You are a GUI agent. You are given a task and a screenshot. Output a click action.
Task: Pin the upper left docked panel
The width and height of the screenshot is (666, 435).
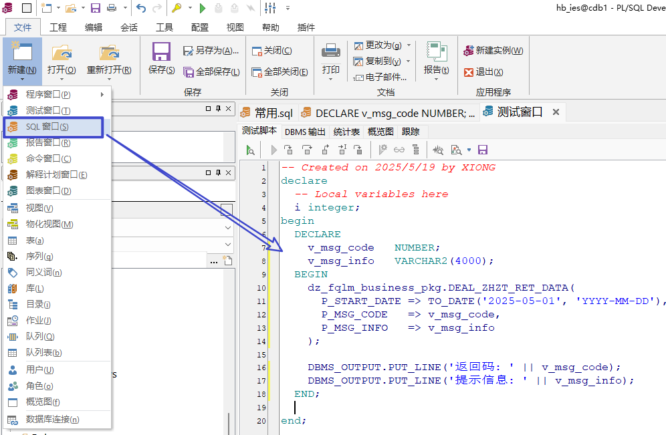click(x=218, y=109)
